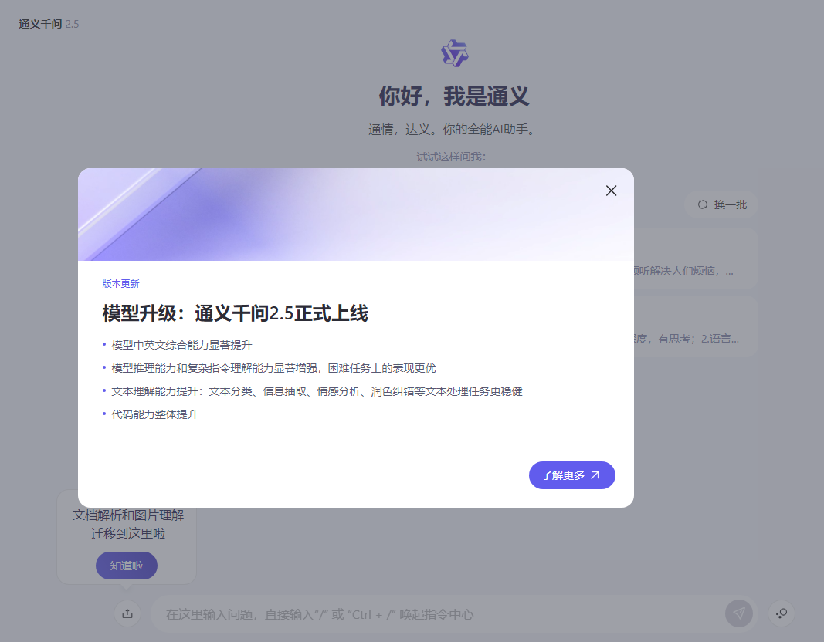
Task: Click the suggestion card ending 解决人们烦恼
Action: [695, 258]
